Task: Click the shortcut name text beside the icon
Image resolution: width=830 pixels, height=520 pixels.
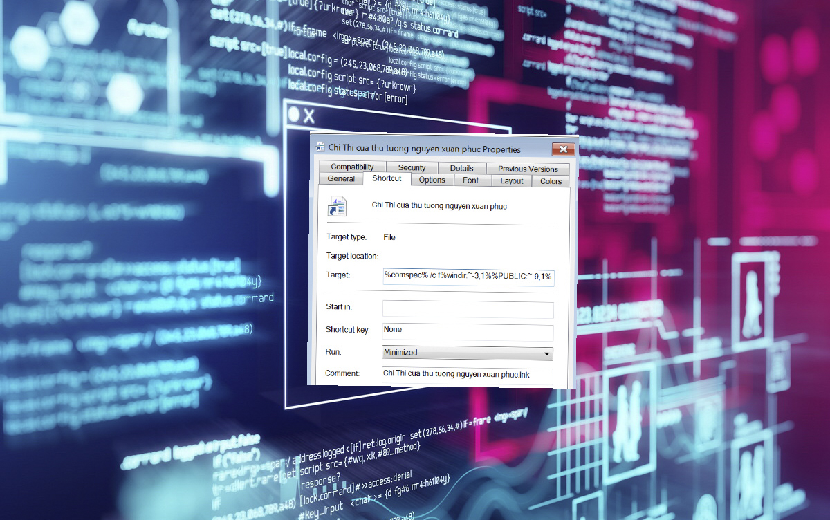Action: (x=439, y=206)
